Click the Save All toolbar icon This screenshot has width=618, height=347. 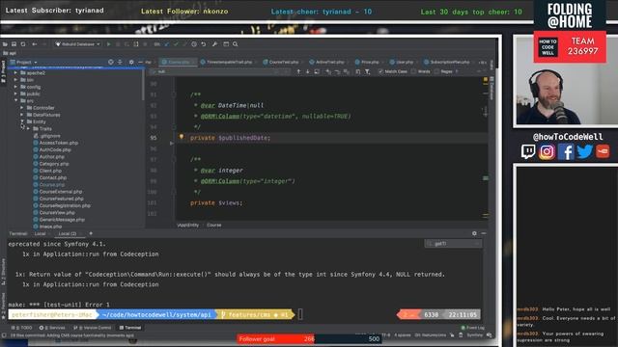click(14, 44)
